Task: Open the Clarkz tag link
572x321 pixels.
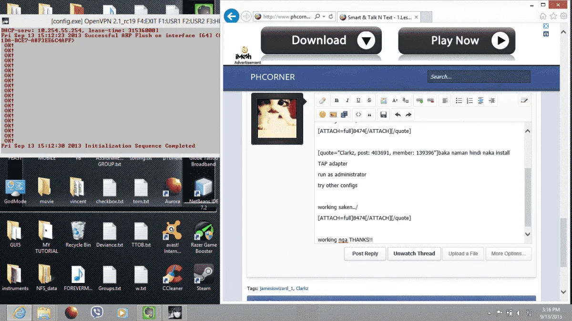Action: click(x=302, y=288)
